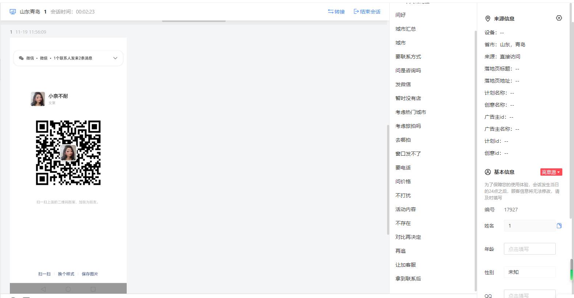Open the 性别 dropdown showing 未知

coord(529,272)
